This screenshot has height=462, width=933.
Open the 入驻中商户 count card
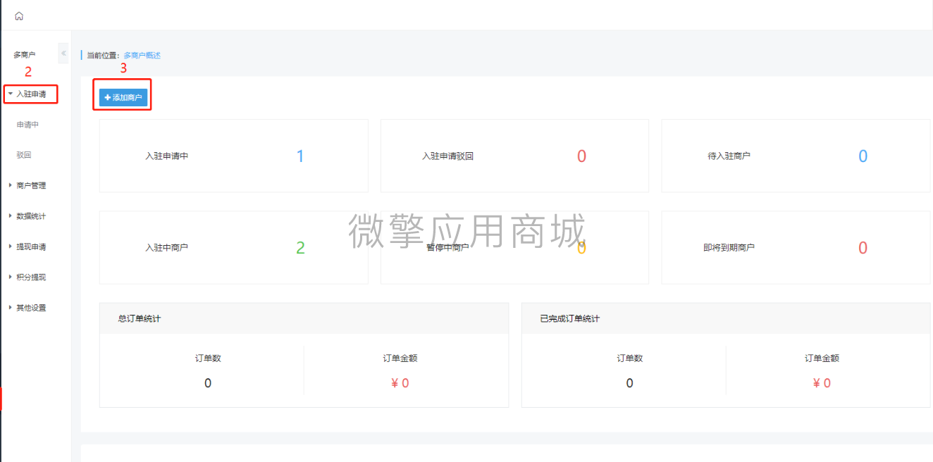point(234,247)
